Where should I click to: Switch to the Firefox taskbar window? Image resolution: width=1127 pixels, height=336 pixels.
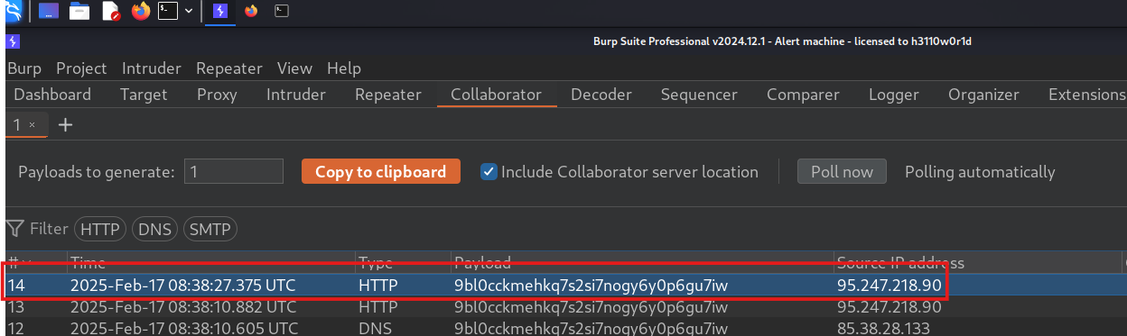(250, 11)
